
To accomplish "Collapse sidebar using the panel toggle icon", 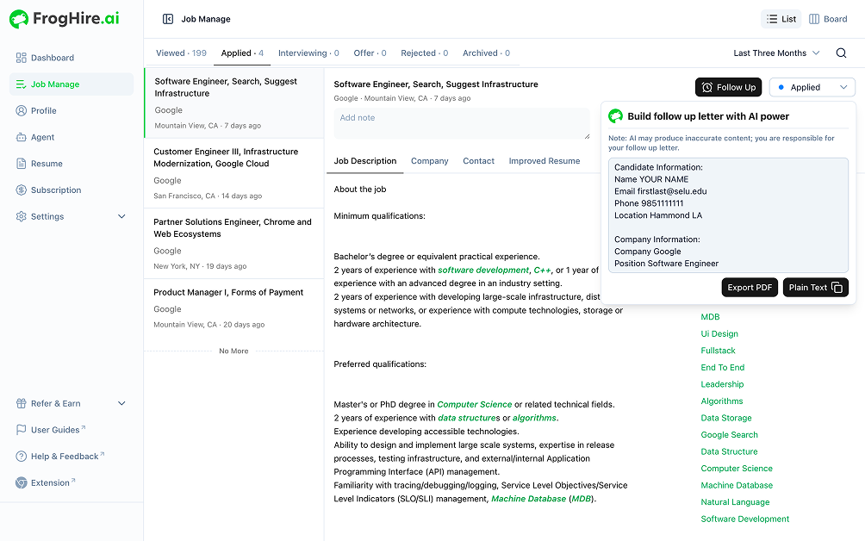I will (168, 19).
